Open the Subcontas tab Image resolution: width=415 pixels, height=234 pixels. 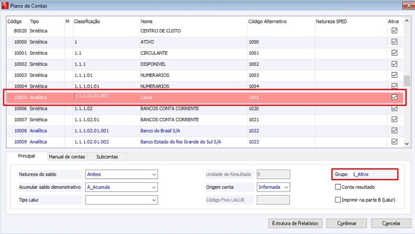point(107,157)
